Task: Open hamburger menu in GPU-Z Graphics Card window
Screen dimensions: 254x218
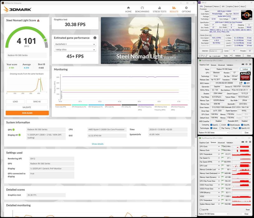Action: tap(250, 64)
